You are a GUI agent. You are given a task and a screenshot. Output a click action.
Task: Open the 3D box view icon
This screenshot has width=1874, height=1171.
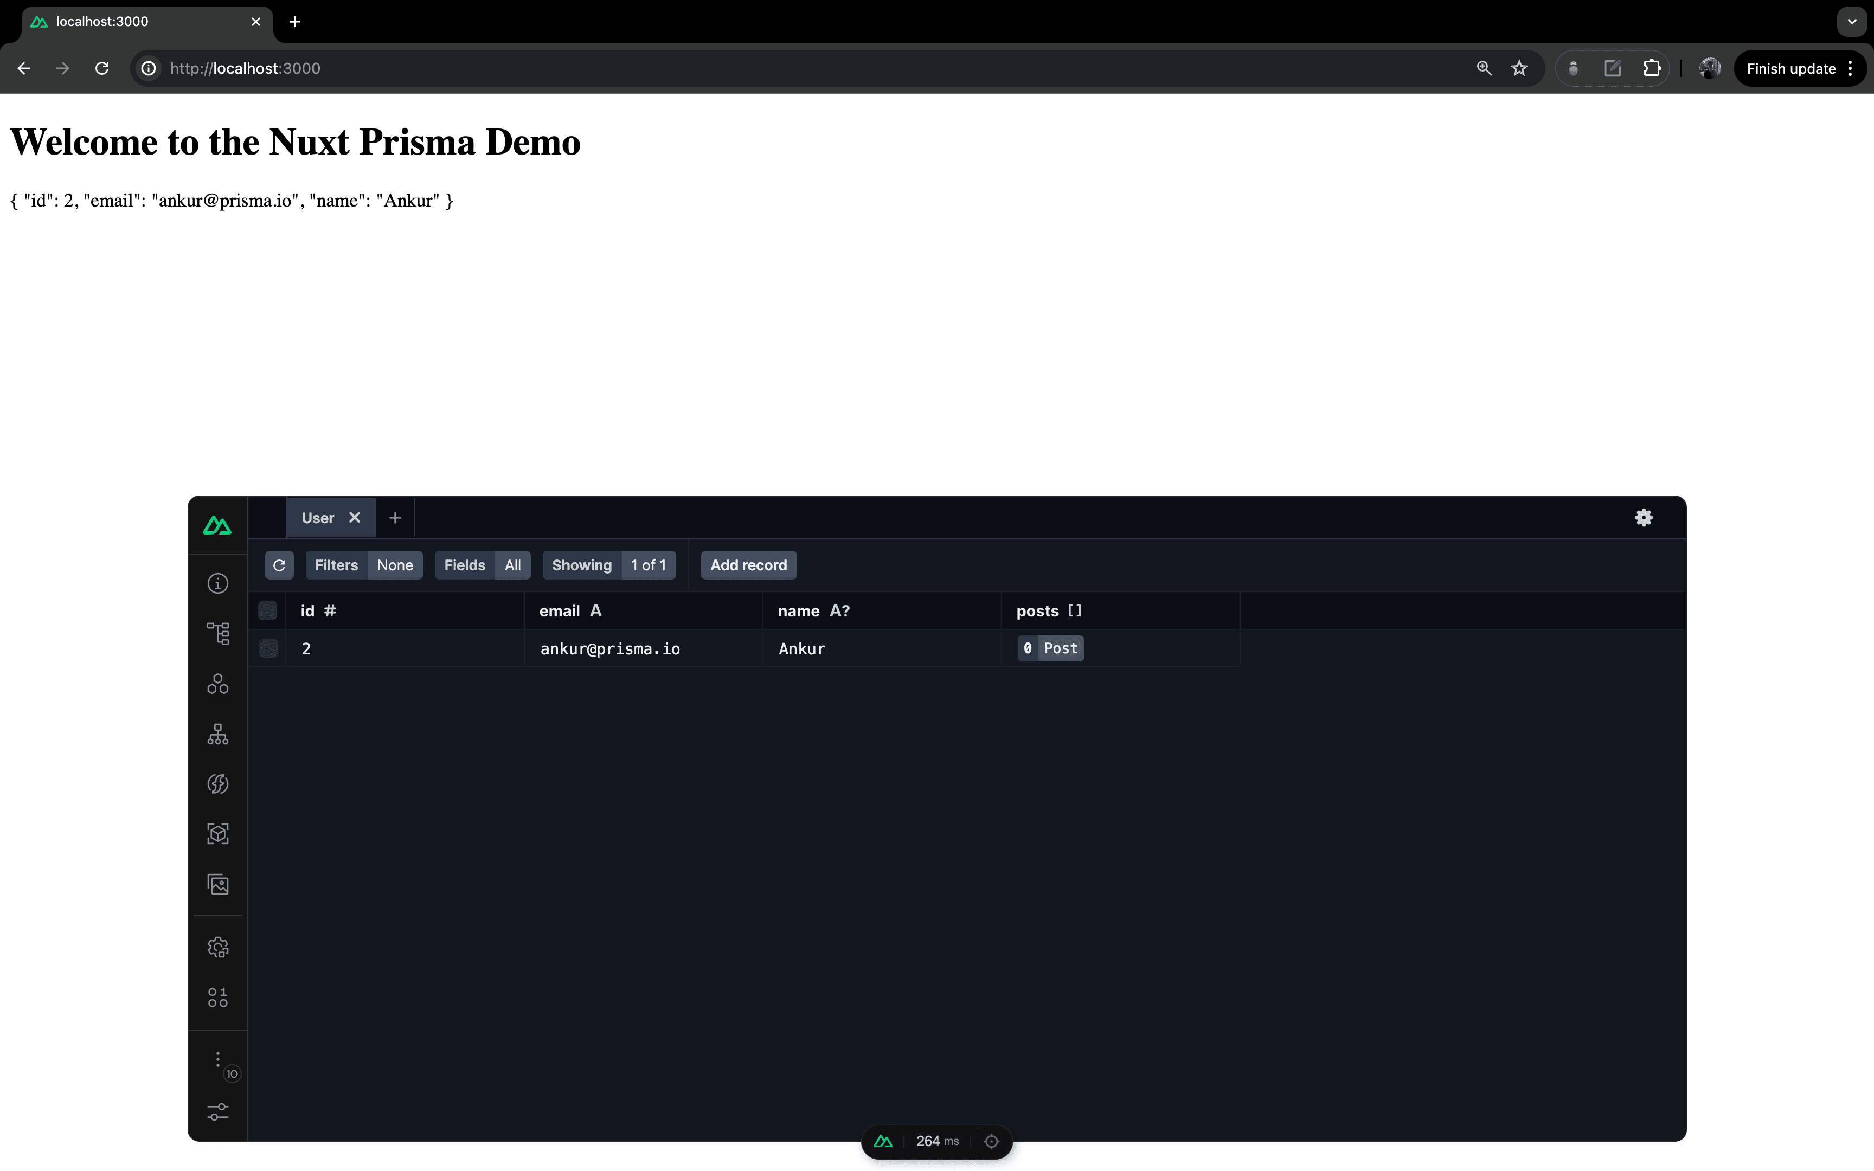coord(217,833)
